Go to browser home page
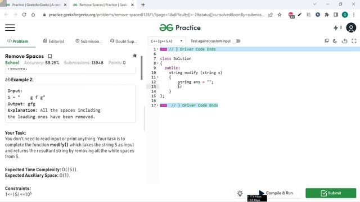 point(33,15)
